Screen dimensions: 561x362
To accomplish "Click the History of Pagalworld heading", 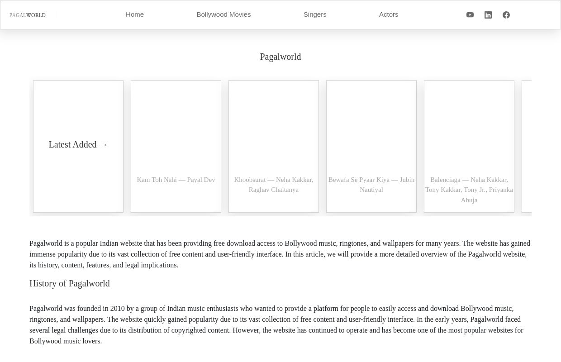I will click(70, 283).
